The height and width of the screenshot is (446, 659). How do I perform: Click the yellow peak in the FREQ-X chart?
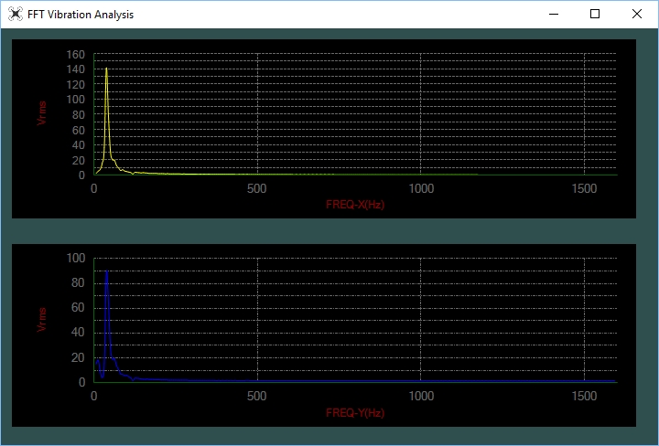(106, 69)
